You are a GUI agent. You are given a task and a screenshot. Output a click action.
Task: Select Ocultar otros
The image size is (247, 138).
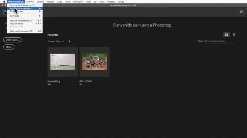25,24
